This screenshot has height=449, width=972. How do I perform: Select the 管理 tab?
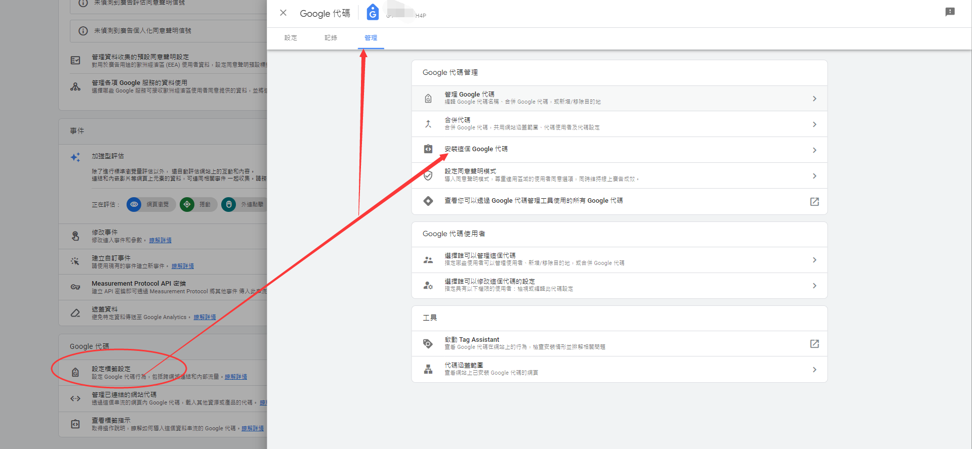tap(371, 38)
